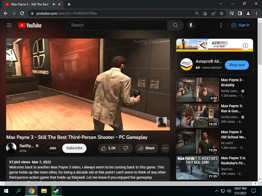Reload the current page
Screen dimensions: 262x196
pyautogui.click(x=22, y=13)
